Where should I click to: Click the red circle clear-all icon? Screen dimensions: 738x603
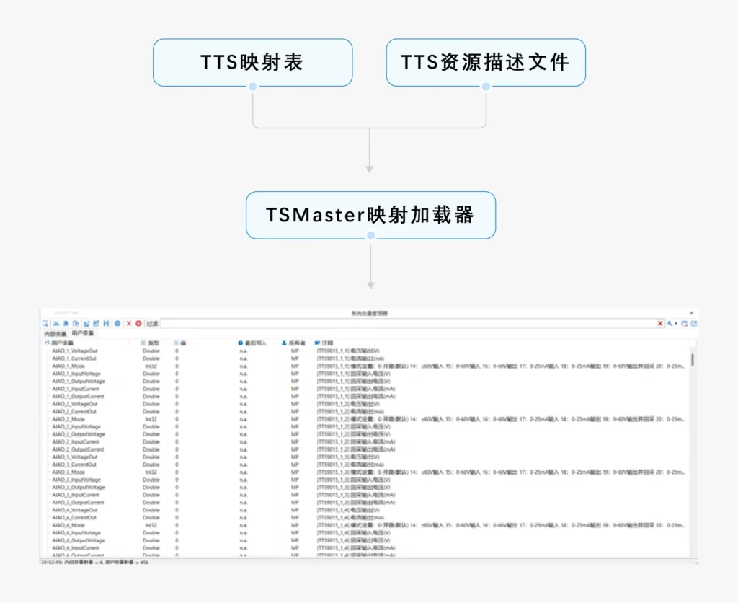pos(138,324)
